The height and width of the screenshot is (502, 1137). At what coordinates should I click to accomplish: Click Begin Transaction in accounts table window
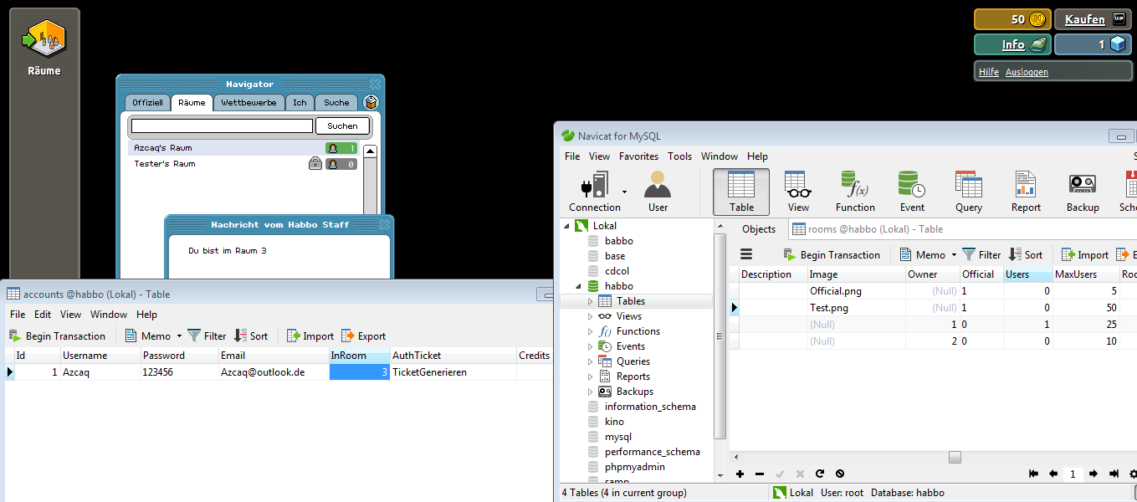tap(57, 336)
